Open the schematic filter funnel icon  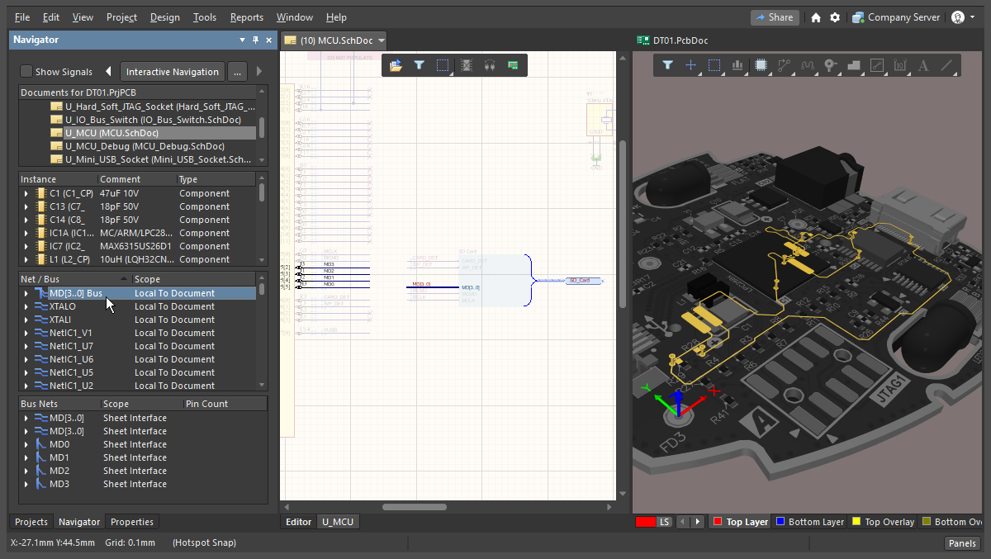[x=419, y=65]
